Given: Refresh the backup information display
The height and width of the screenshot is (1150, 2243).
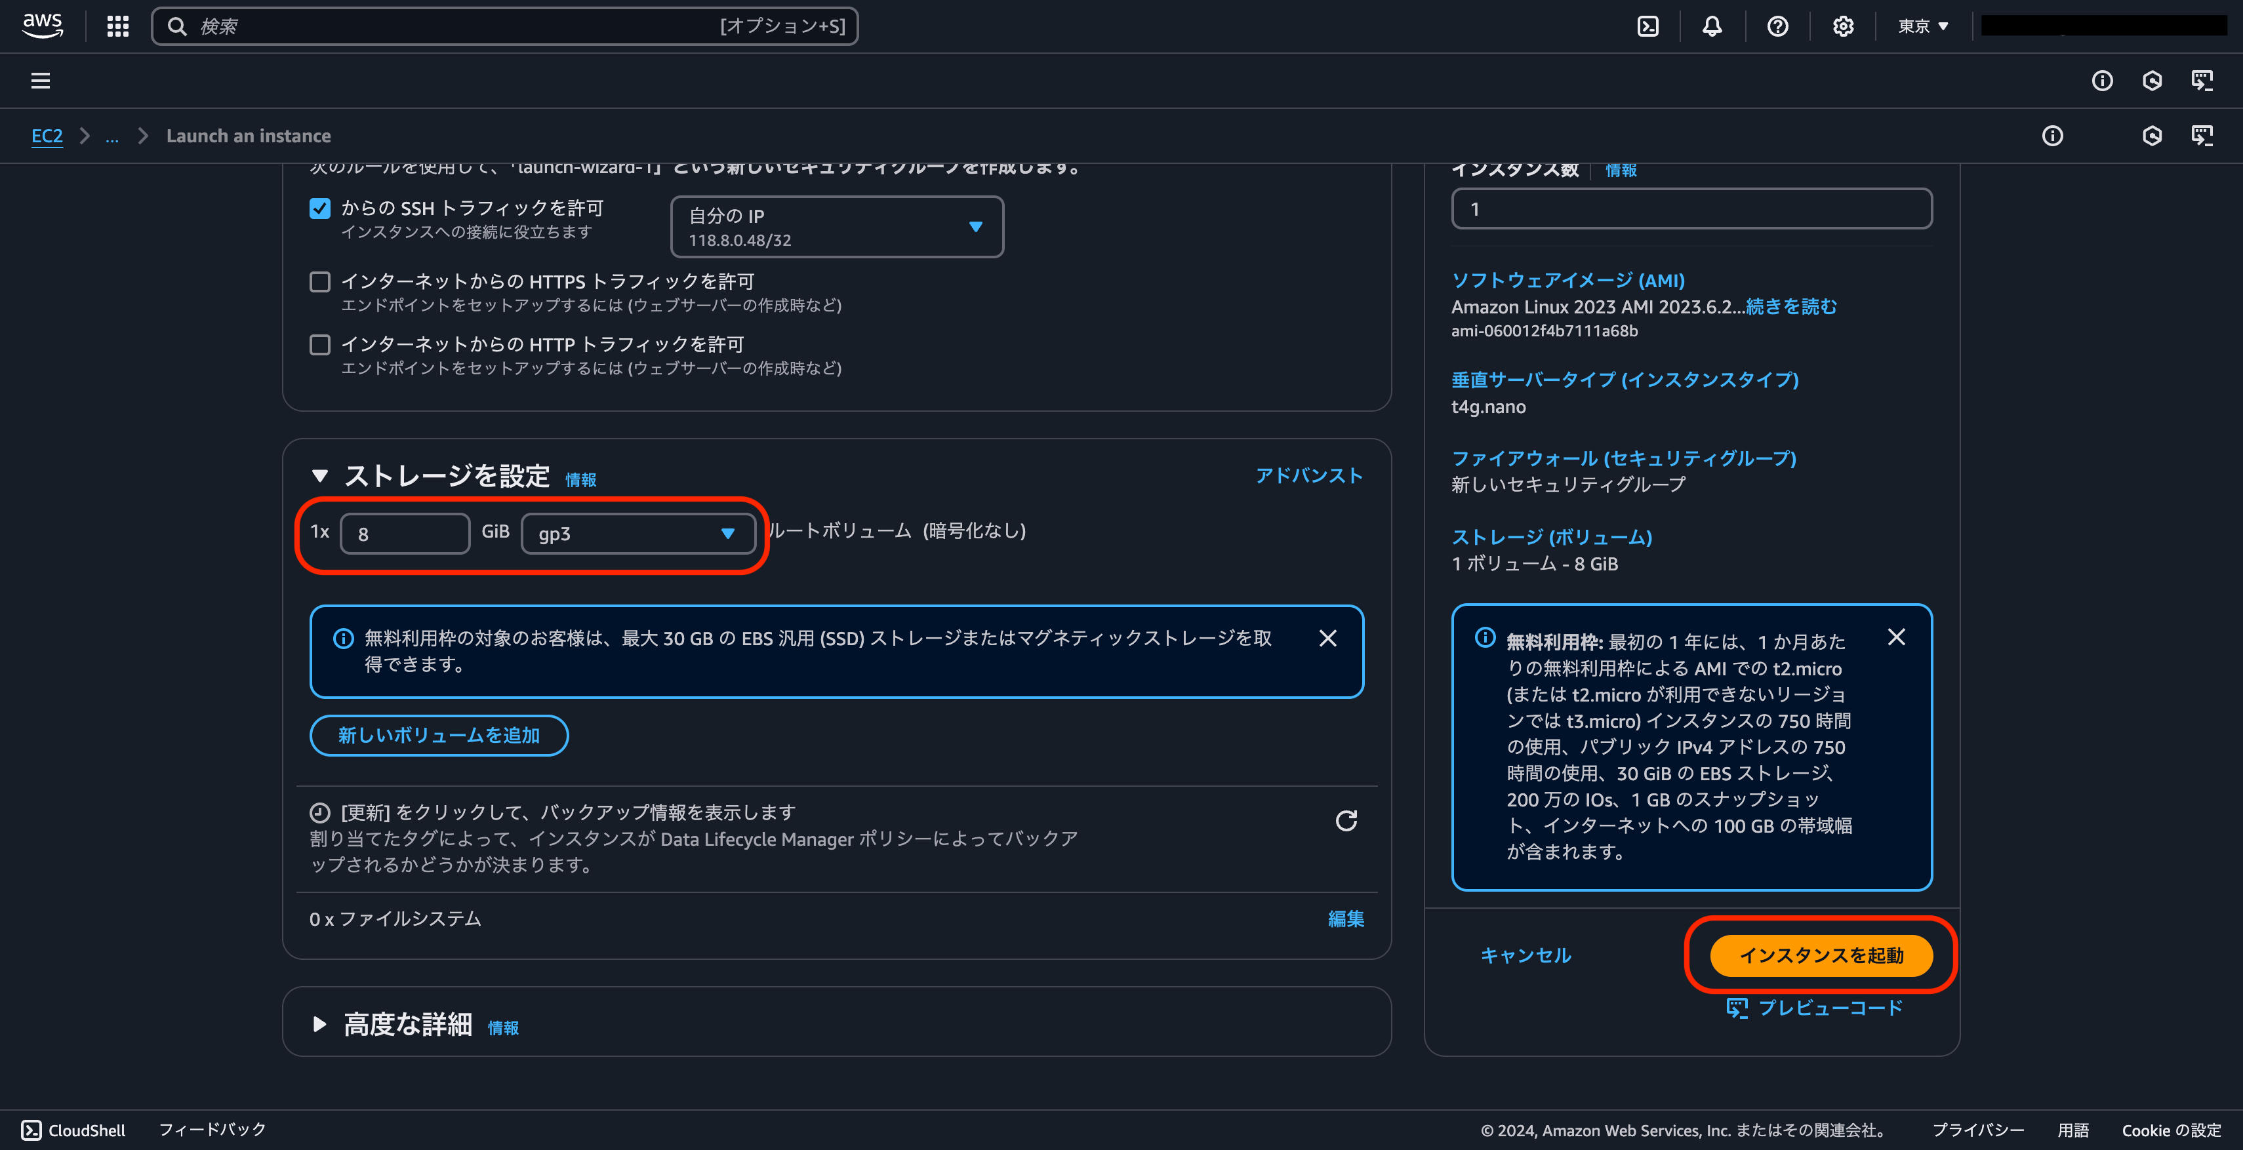Looking at the screenshot, I should 1346,821.
